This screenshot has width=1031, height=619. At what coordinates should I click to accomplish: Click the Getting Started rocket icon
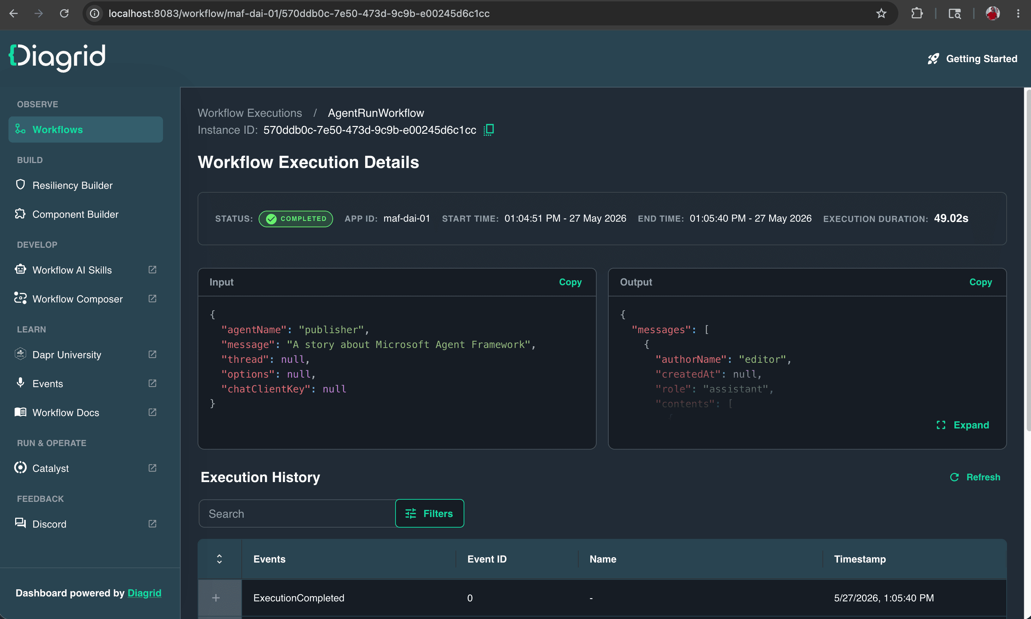[x=933, y=59]
